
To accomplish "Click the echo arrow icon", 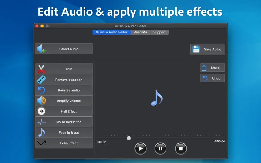I will pyautogui.click(x=41, y=143).
